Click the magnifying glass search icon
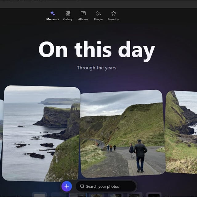 pyautogui.click(x=82, y=186)
